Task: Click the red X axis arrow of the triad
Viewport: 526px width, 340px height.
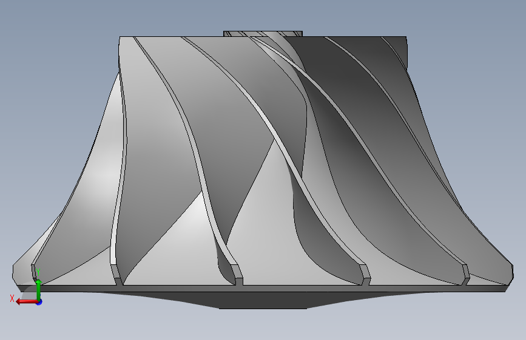Action: pos(26,302)
